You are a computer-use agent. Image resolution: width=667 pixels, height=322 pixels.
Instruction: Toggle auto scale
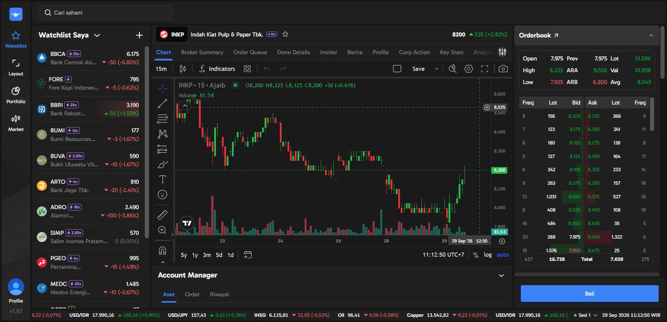coord(502,255)
